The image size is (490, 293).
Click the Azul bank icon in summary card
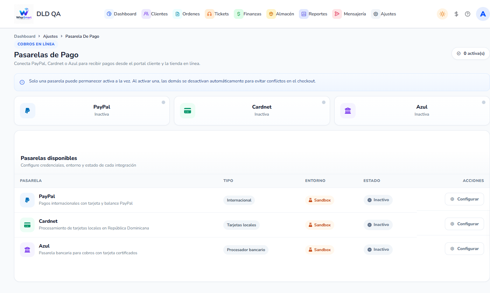coord(348,111)
